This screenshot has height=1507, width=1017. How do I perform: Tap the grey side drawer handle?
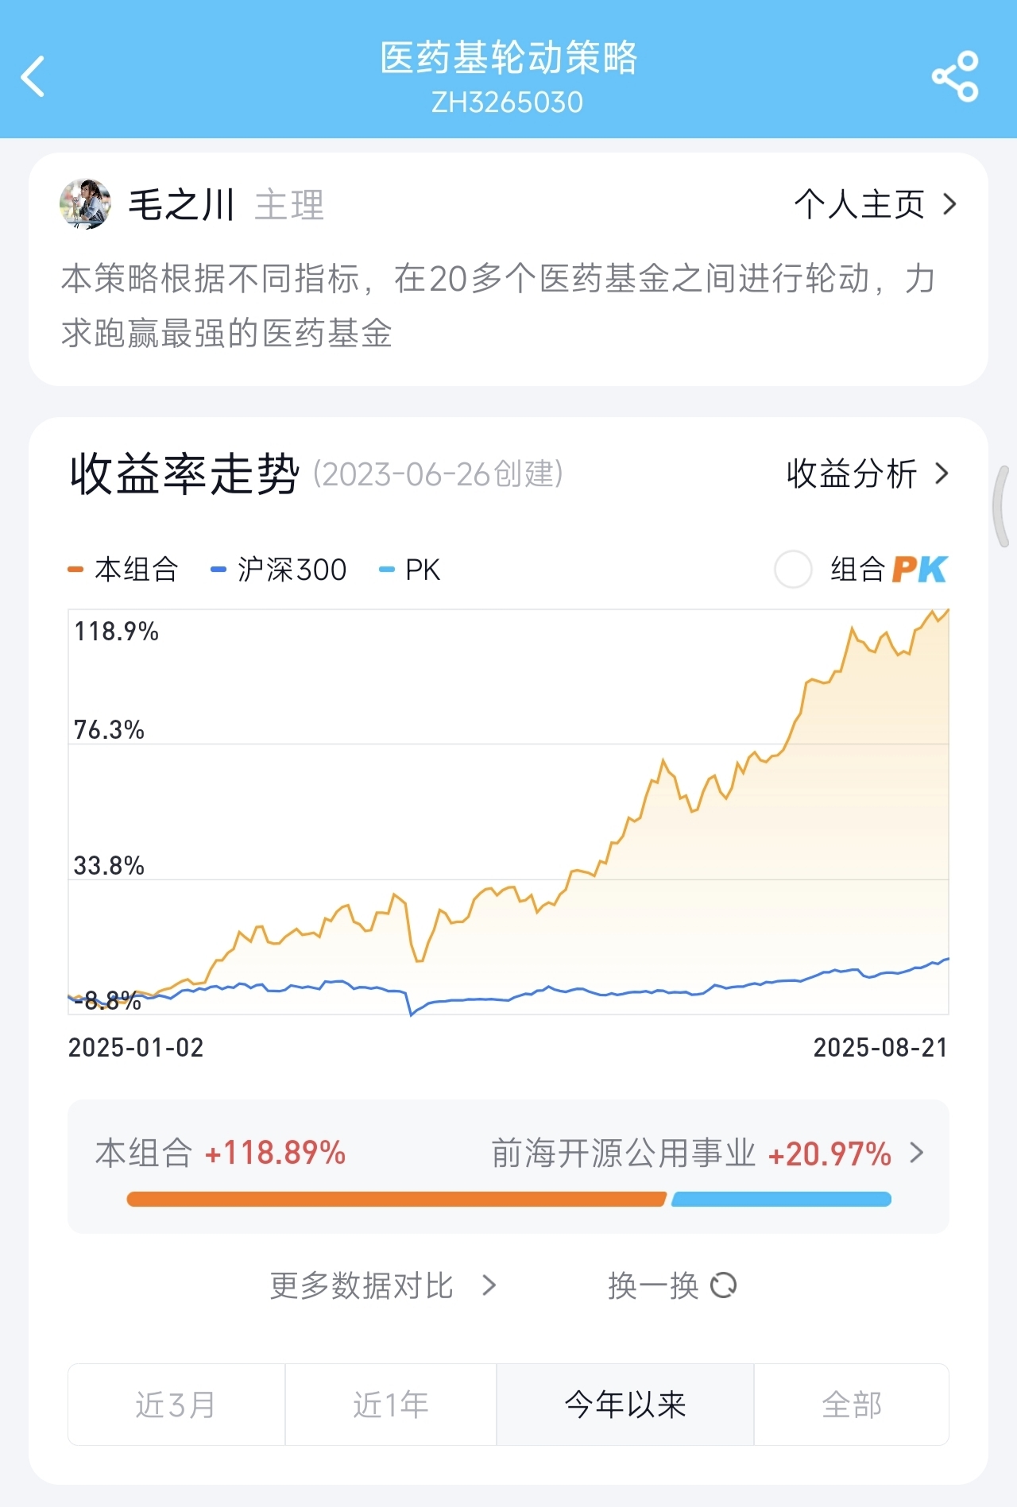pos(1003,506)
